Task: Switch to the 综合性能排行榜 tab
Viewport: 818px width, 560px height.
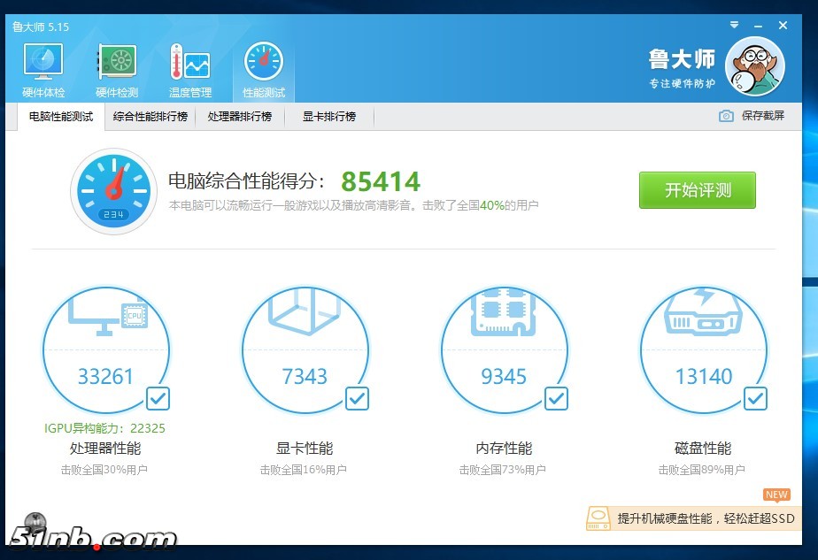Action: [x=150, y=117]
